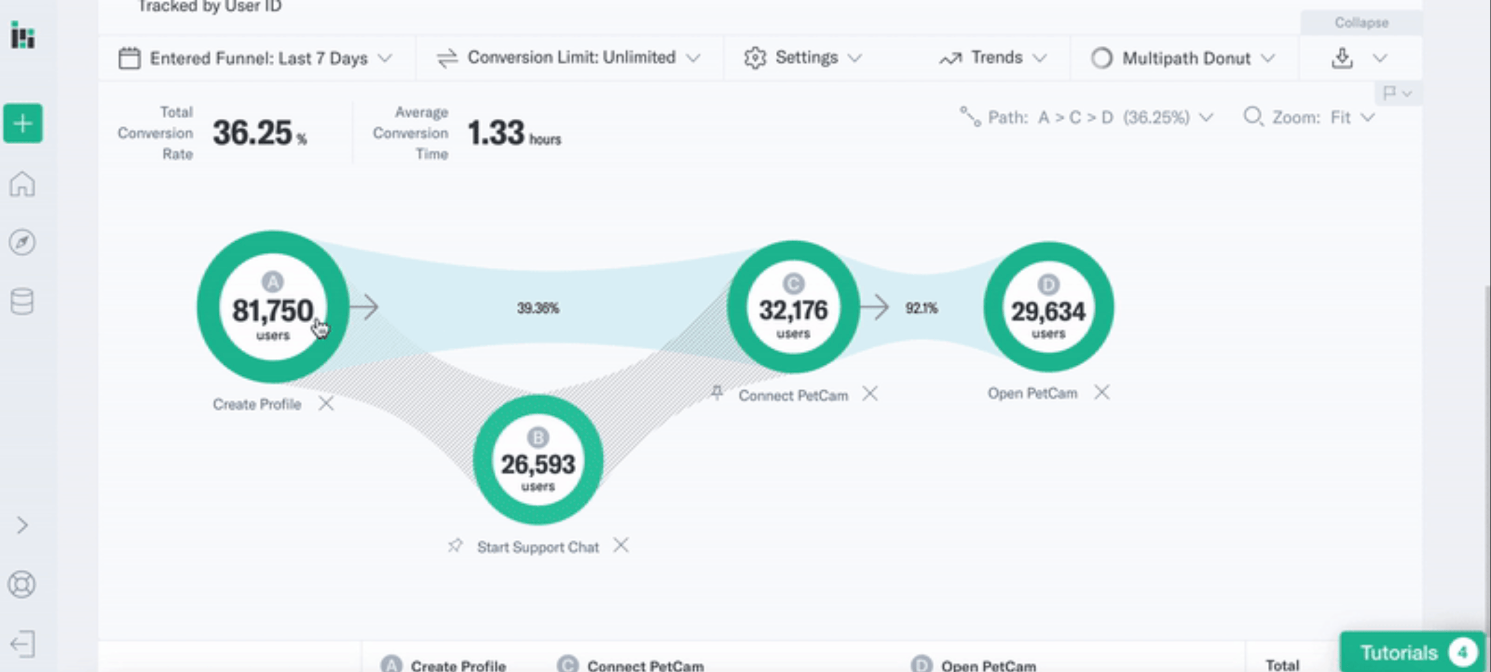Click the download export icon
The height and width of the screenshot is (672, 1491).
click(x=1342, y=58)
